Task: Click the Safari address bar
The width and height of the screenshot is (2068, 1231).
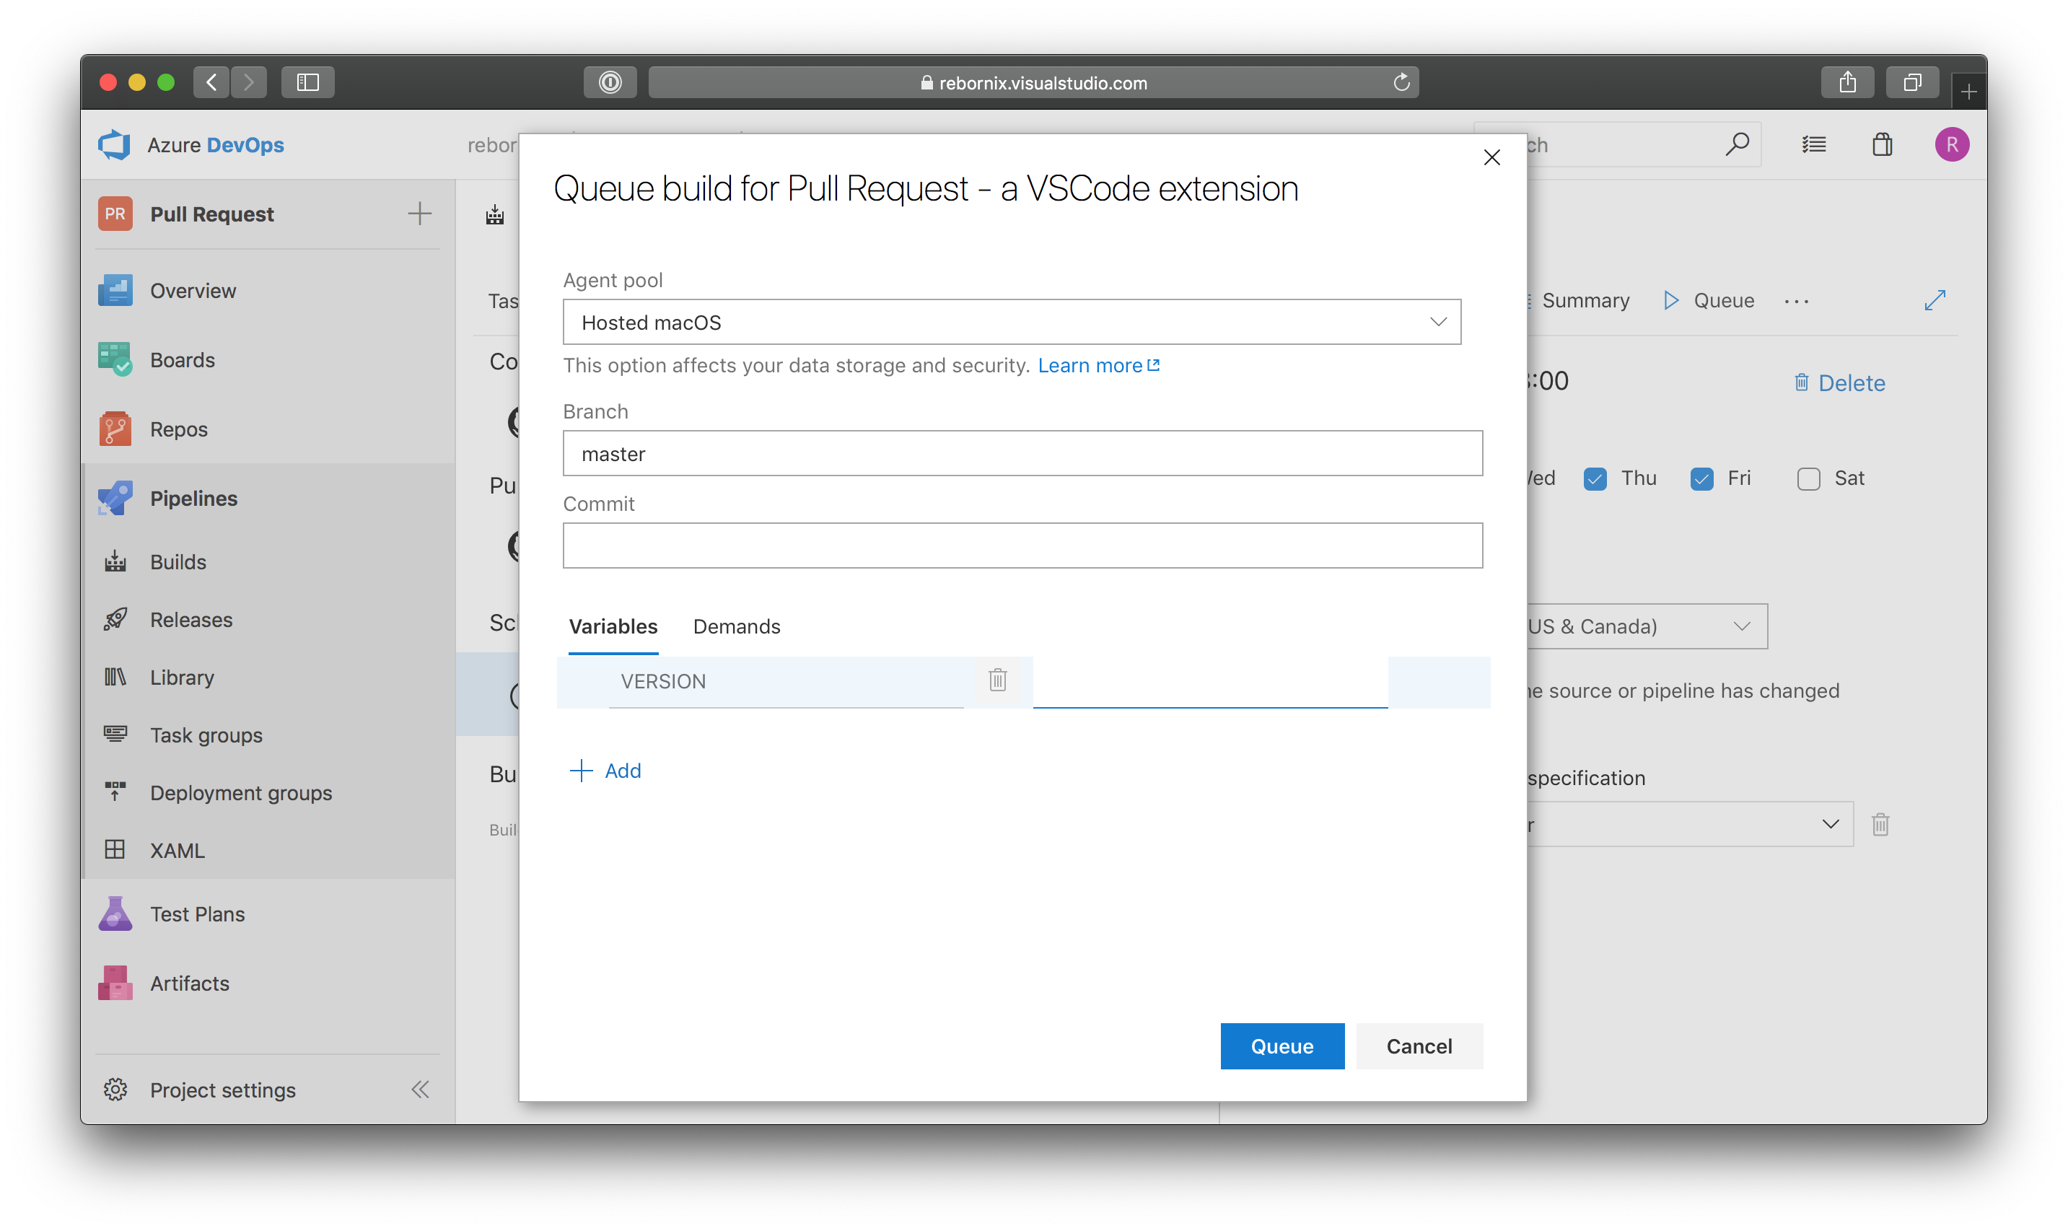Action: 1033,82
